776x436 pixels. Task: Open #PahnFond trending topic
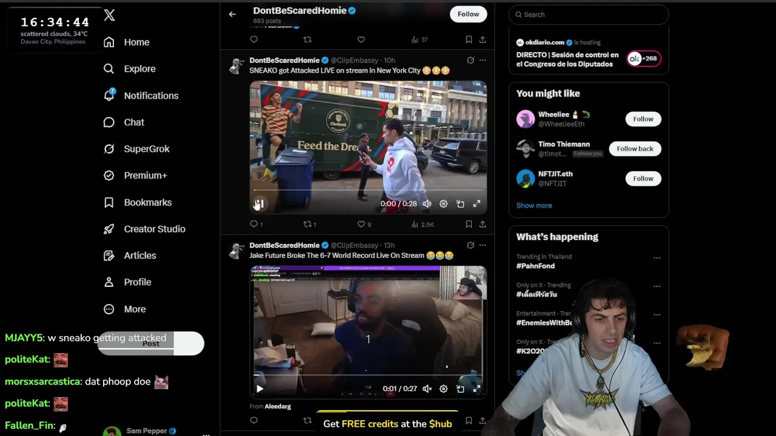[535, 266]
